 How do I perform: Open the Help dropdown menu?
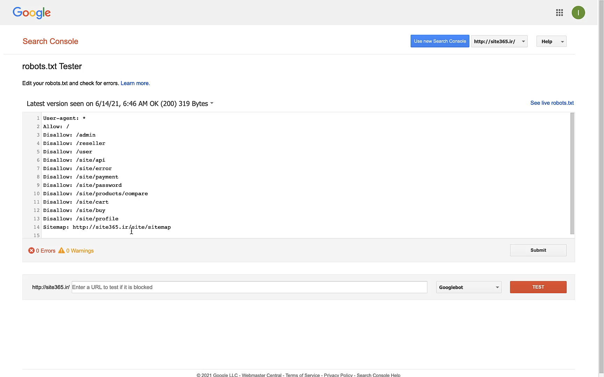[551, 42]
